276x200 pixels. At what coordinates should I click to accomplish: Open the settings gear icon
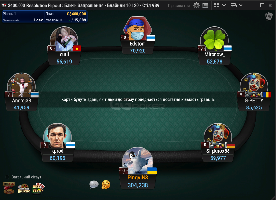click(196, 5)
